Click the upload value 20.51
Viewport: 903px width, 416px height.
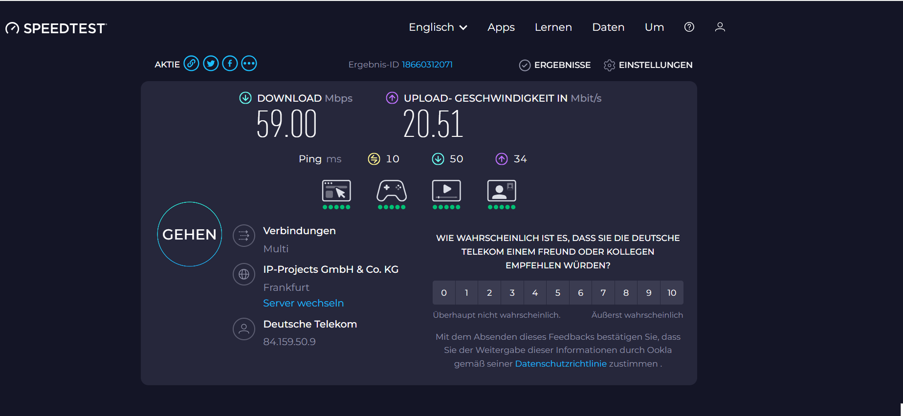coord(433,124)
